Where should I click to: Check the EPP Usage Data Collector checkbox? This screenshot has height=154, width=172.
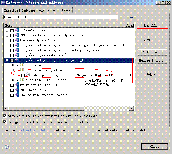point(12,36)
